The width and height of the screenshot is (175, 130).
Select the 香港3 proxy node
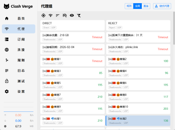pos(72,73)
